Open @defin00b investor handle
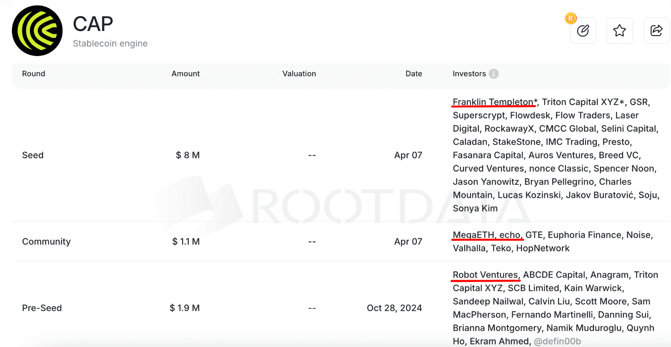The height and width of the screenshot is (347, 671). coord(557,341)
